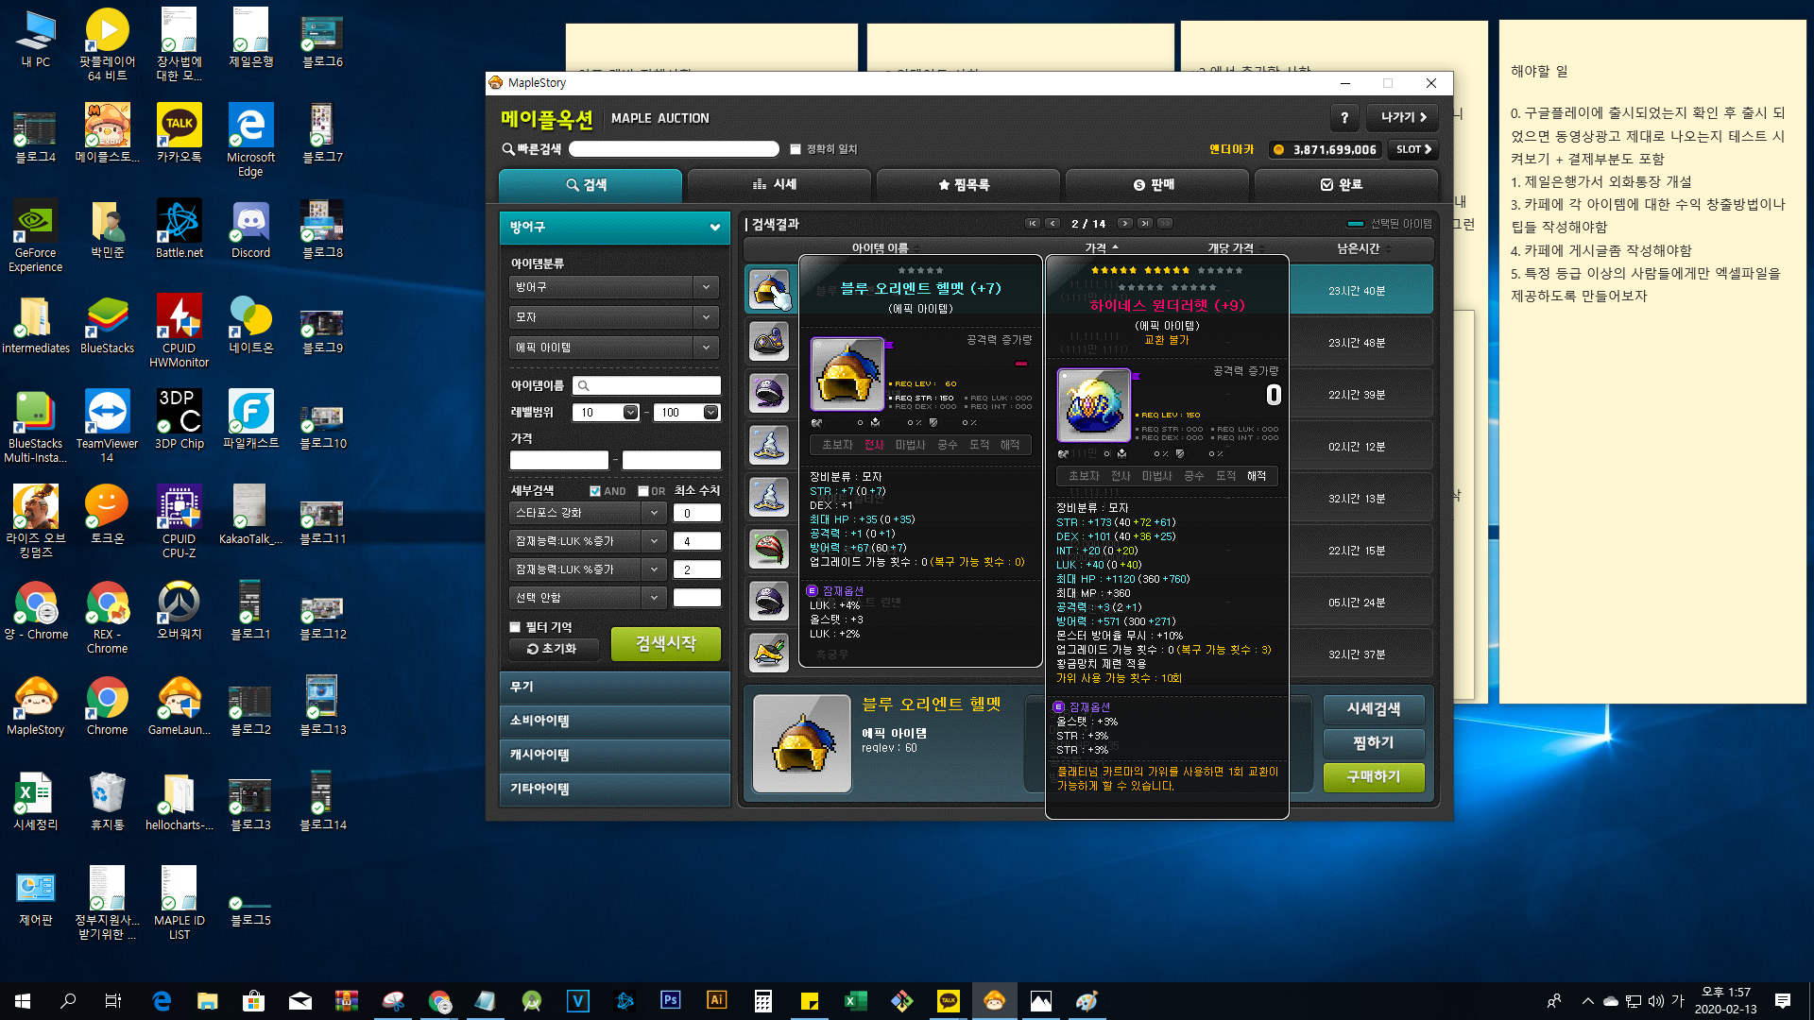Viewport: 1814px width, 1020px height.
Task: Click the SLOT button
Action: click(1414, 149)
